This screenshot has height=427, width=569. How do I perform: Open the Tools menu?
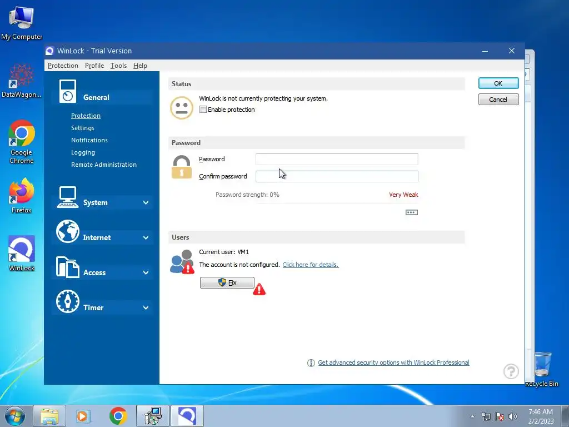[118, 66]
